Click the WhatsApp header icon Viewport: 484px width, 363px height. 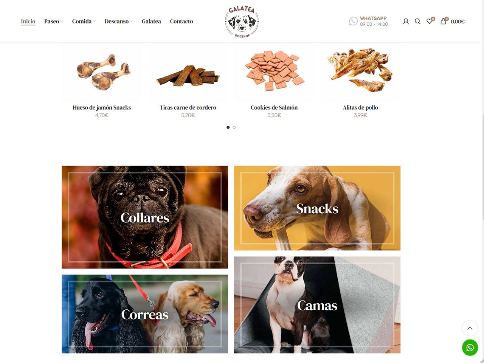[353, 21]
